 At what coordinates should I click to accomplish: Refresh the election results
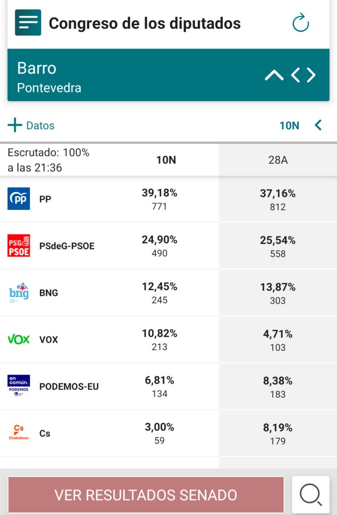click(x=301, y=23)
